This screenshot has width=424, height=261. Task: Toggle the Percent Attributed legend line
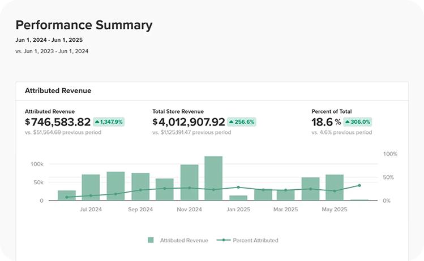pos(224,240)
